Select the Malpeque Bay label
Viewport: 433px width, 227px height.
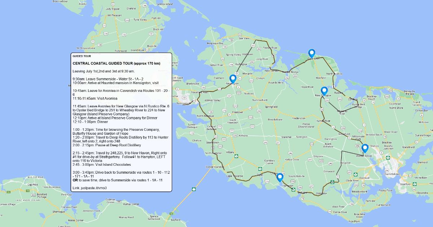(x=214, y=43)
